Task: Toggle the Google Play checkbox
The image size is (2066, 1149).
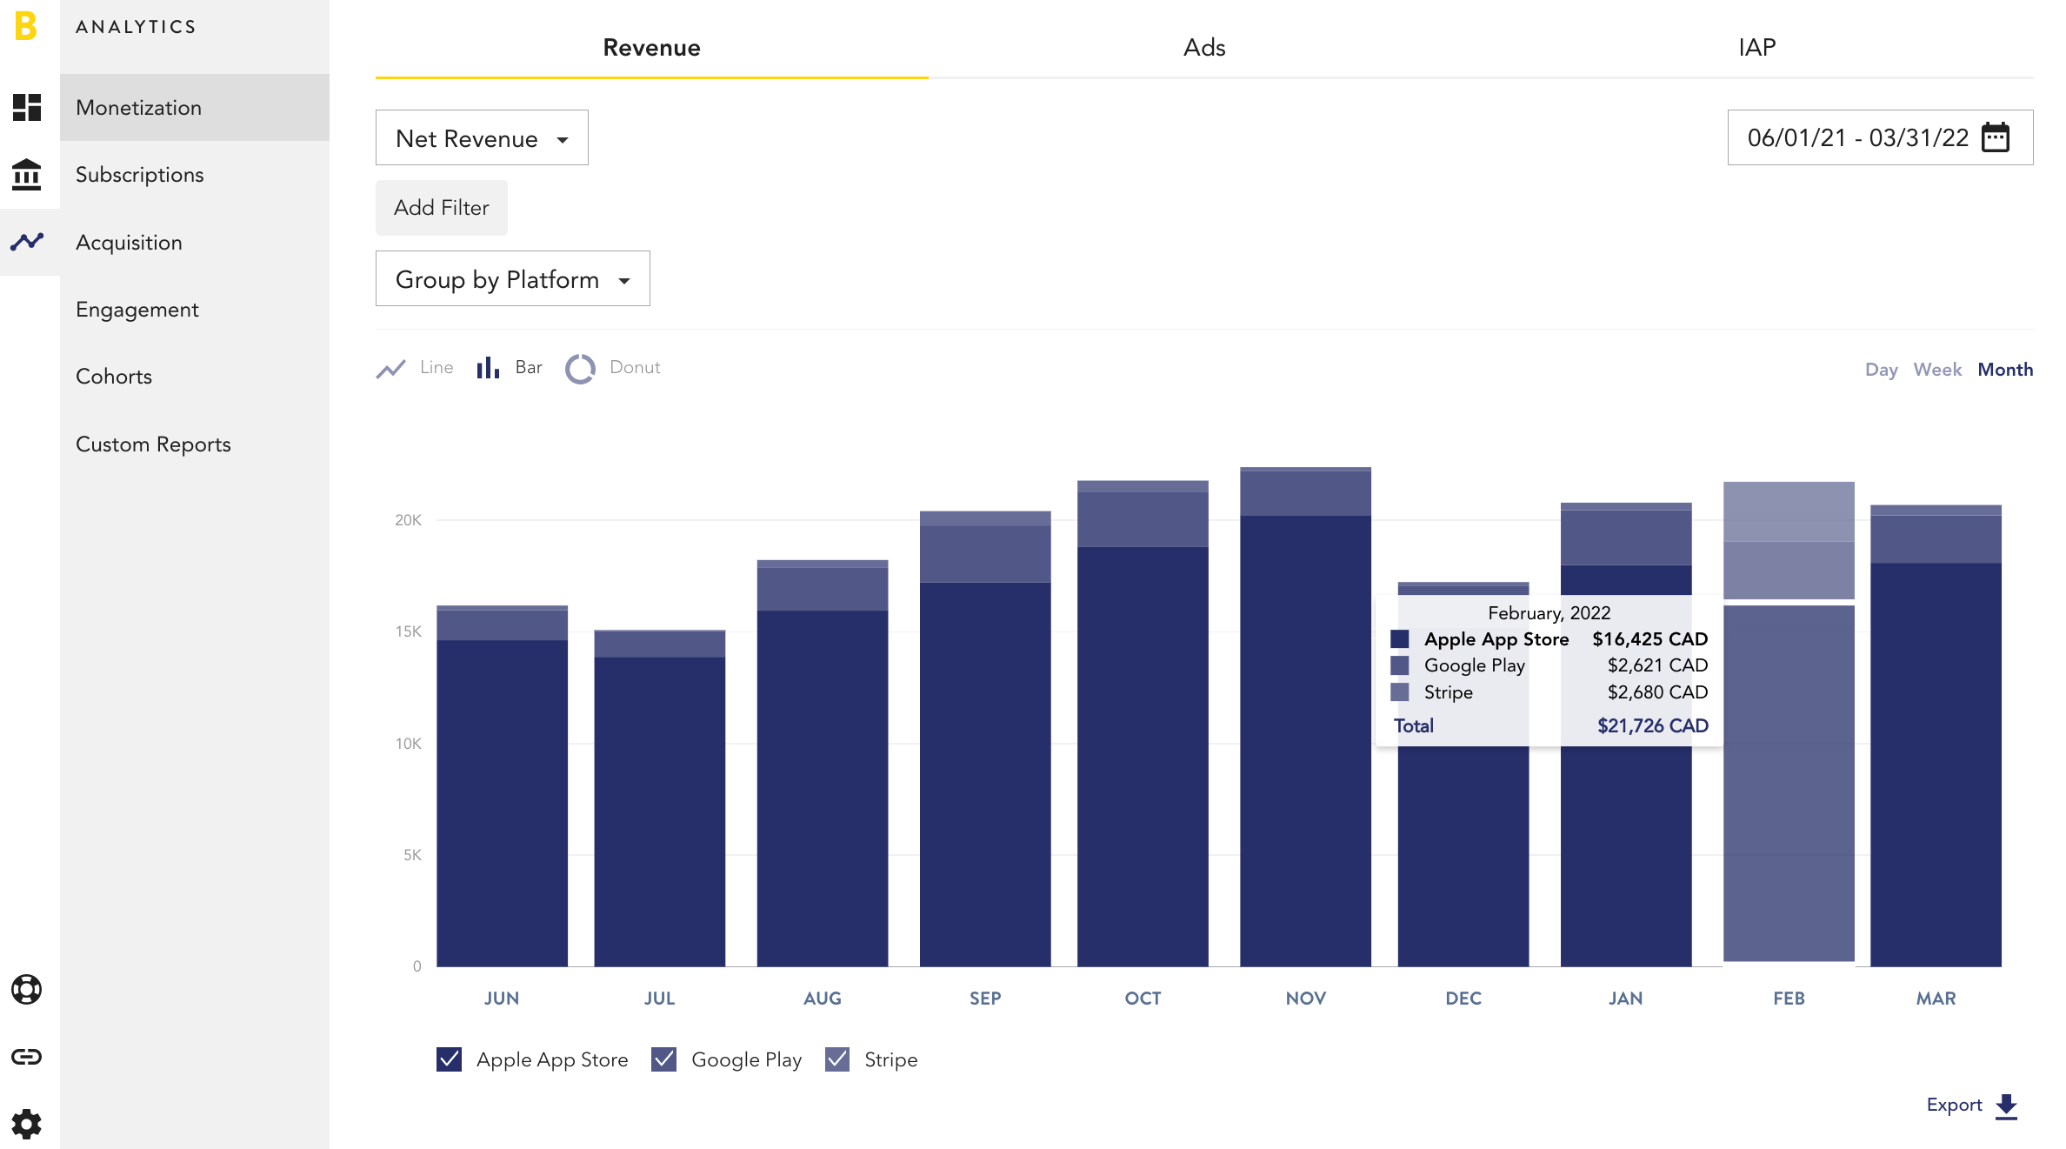Action: click(664, 1059)
